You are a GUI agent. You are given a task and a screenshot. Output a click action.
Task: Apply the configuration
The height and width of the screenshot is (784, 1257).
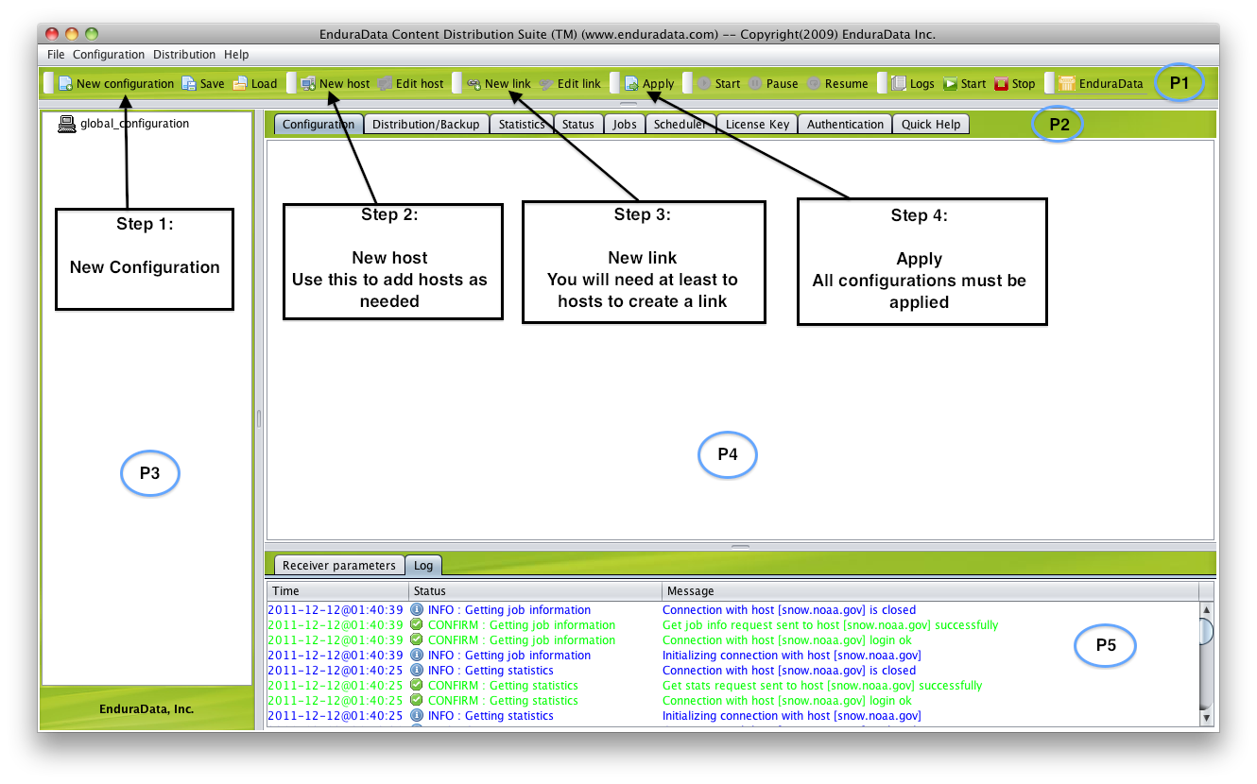[649, 83]
